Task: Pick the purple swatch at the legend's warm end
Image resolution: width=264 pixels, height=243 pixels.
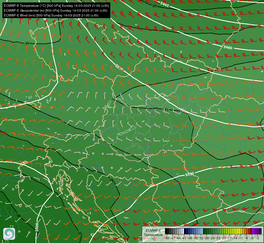Action: 260,231
